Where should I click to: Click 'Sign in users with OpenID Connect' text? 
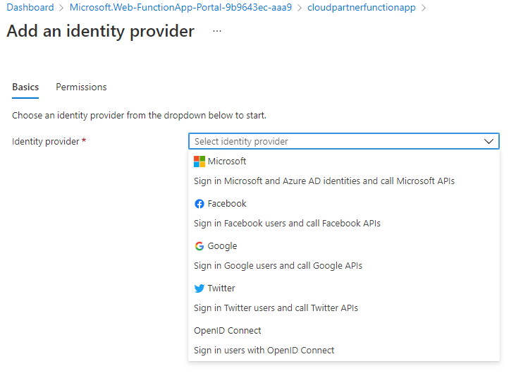tap(264, 351)
